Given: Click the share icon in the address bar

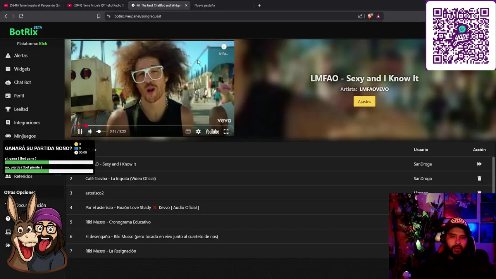Looking at the screenshot, I should click(360, 16).
